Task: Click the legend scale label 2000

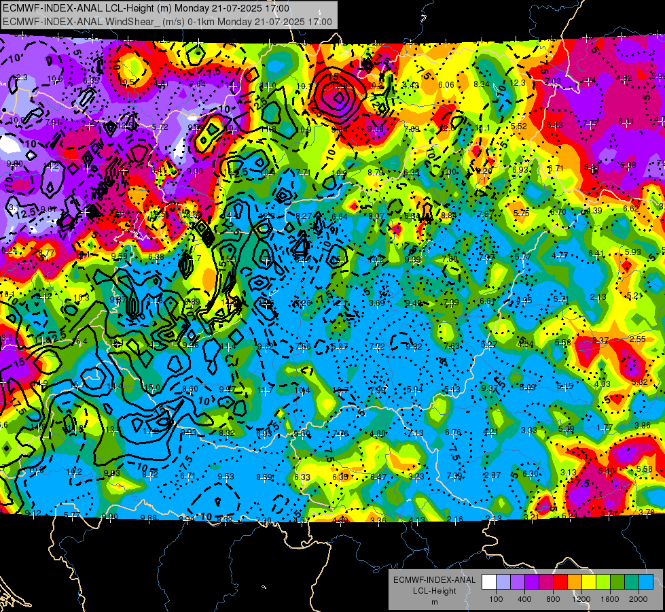Action: click(x=639, y=599)
